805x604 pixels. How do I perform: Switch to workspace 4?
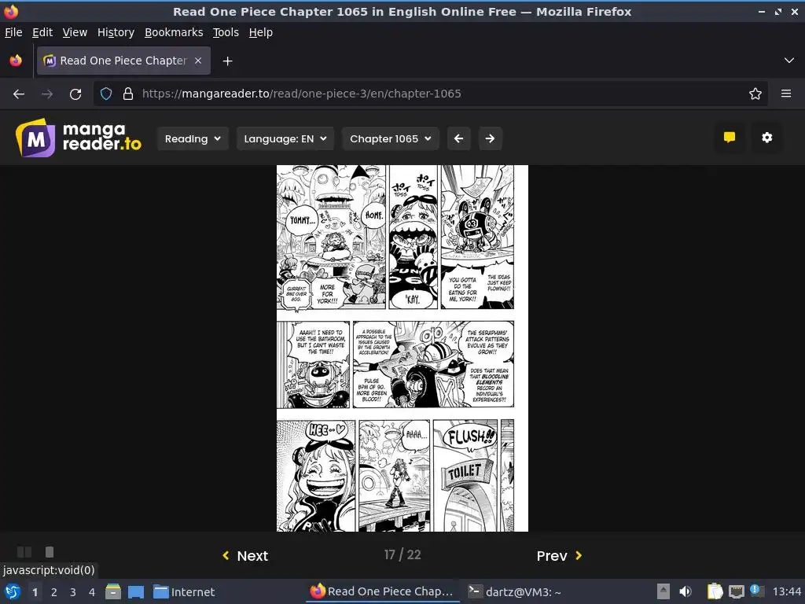tap(92, 592)
